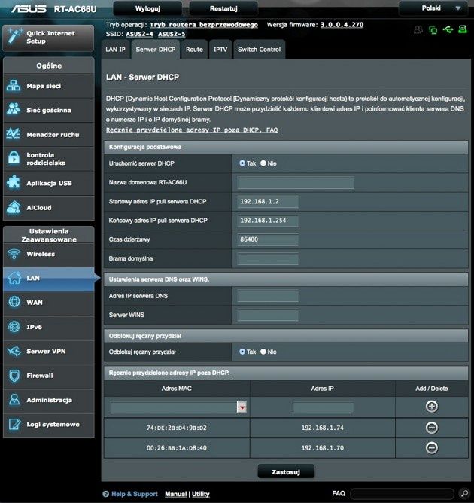Click the Wyloguj button
Image resolution: width=474 pixels, height=503 pixels.
[147, 9]
